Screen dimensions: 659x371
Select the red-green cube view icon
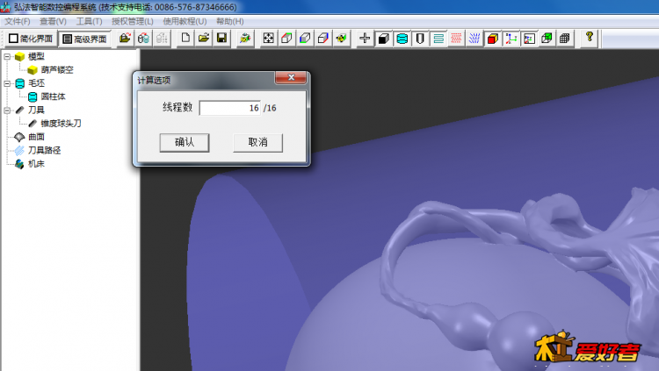coord(286,39)
